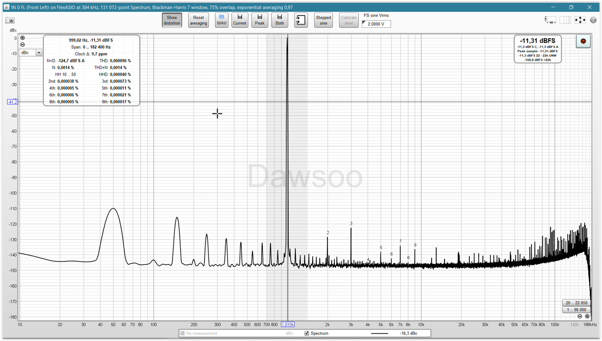This screenshot has width=602, height=341.
Task: Edit the FS sine Vrms field
Action: (x=376, y=24)
